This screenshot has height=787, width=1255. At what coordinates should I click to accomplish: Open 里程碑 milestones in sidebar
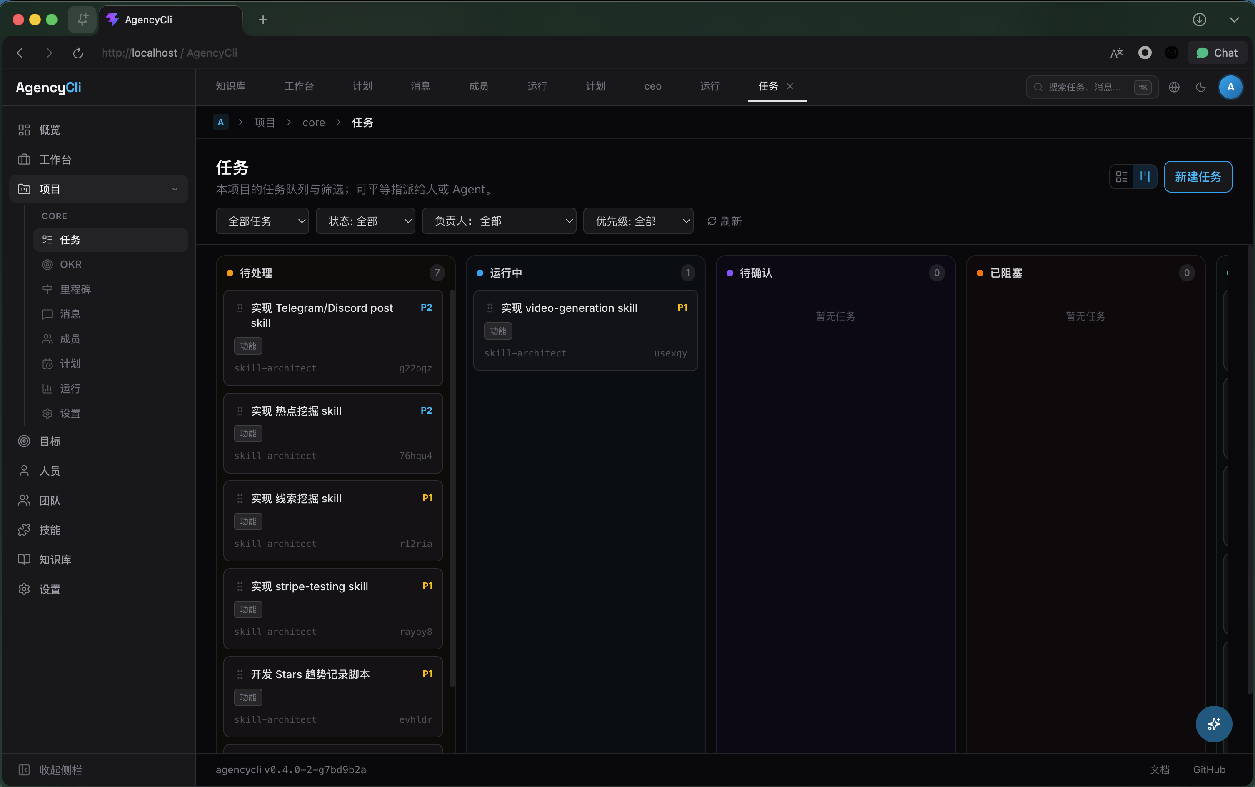coord(75,289)
